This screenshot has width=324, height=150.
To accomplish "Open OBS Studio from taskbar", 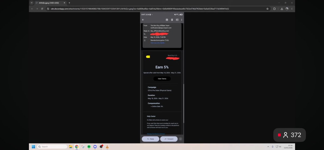I will [x=101, y=146].
